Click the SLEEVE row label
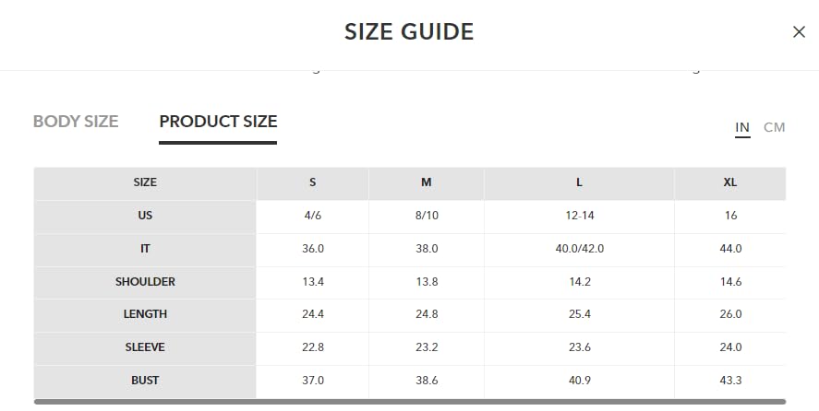 [x=145, y=347]
